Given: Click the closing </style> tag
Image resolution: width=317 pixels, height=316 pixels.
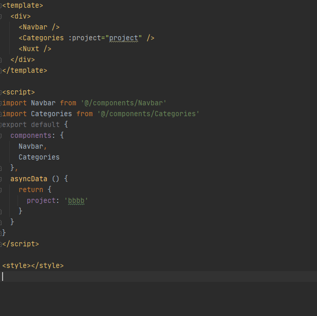Looking at the screenshot, I should pos(47,265).
